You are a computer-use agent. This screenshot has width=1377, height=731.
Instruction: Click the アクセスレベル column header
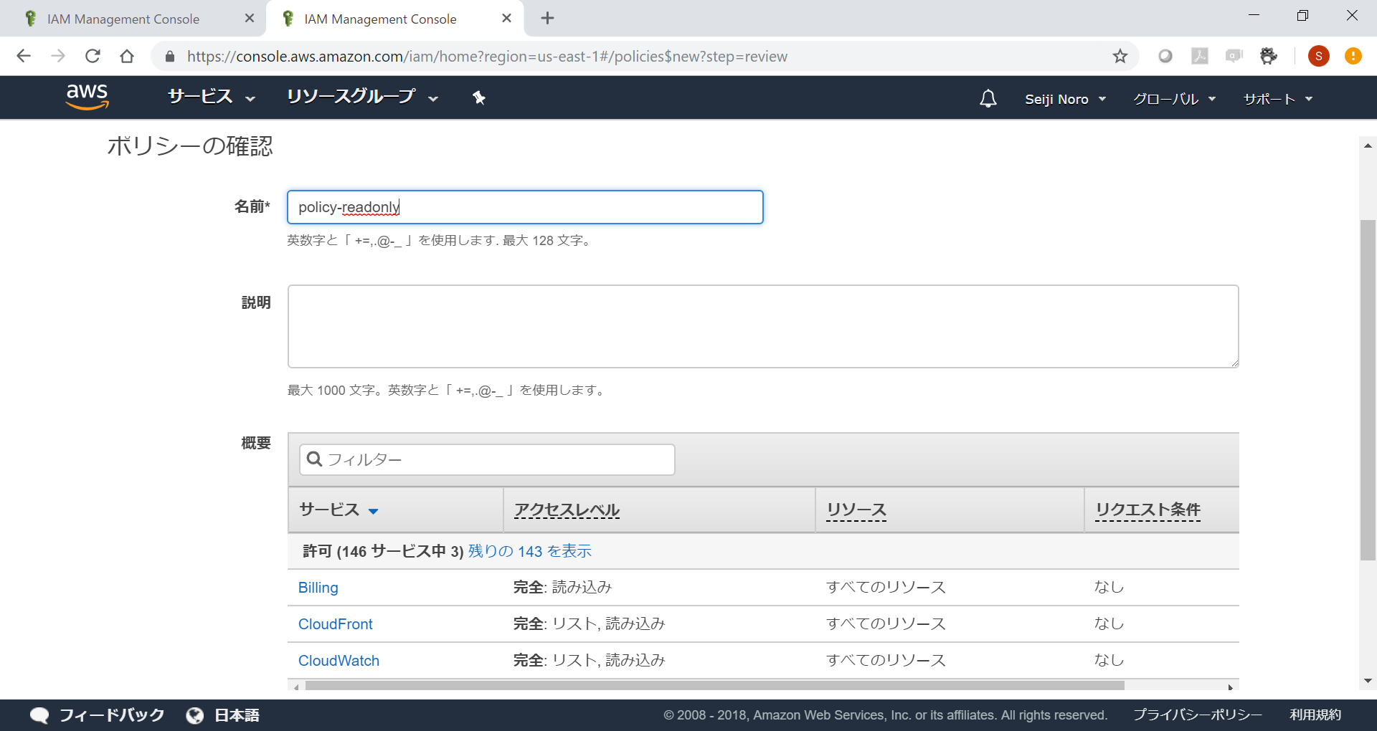[x=567, y=510]
